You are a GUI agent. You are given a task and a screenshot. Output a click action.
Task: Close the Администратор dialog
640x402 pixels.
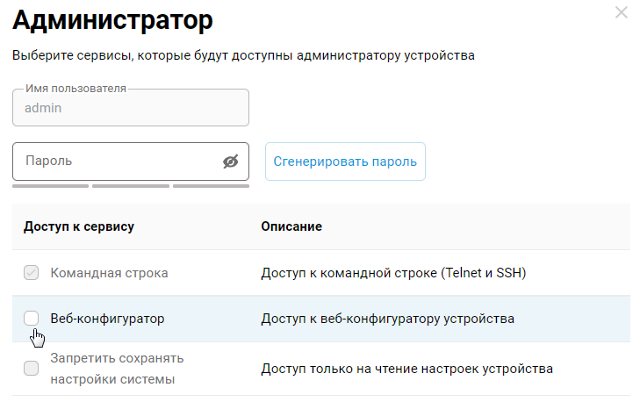(x=622, y=12)
